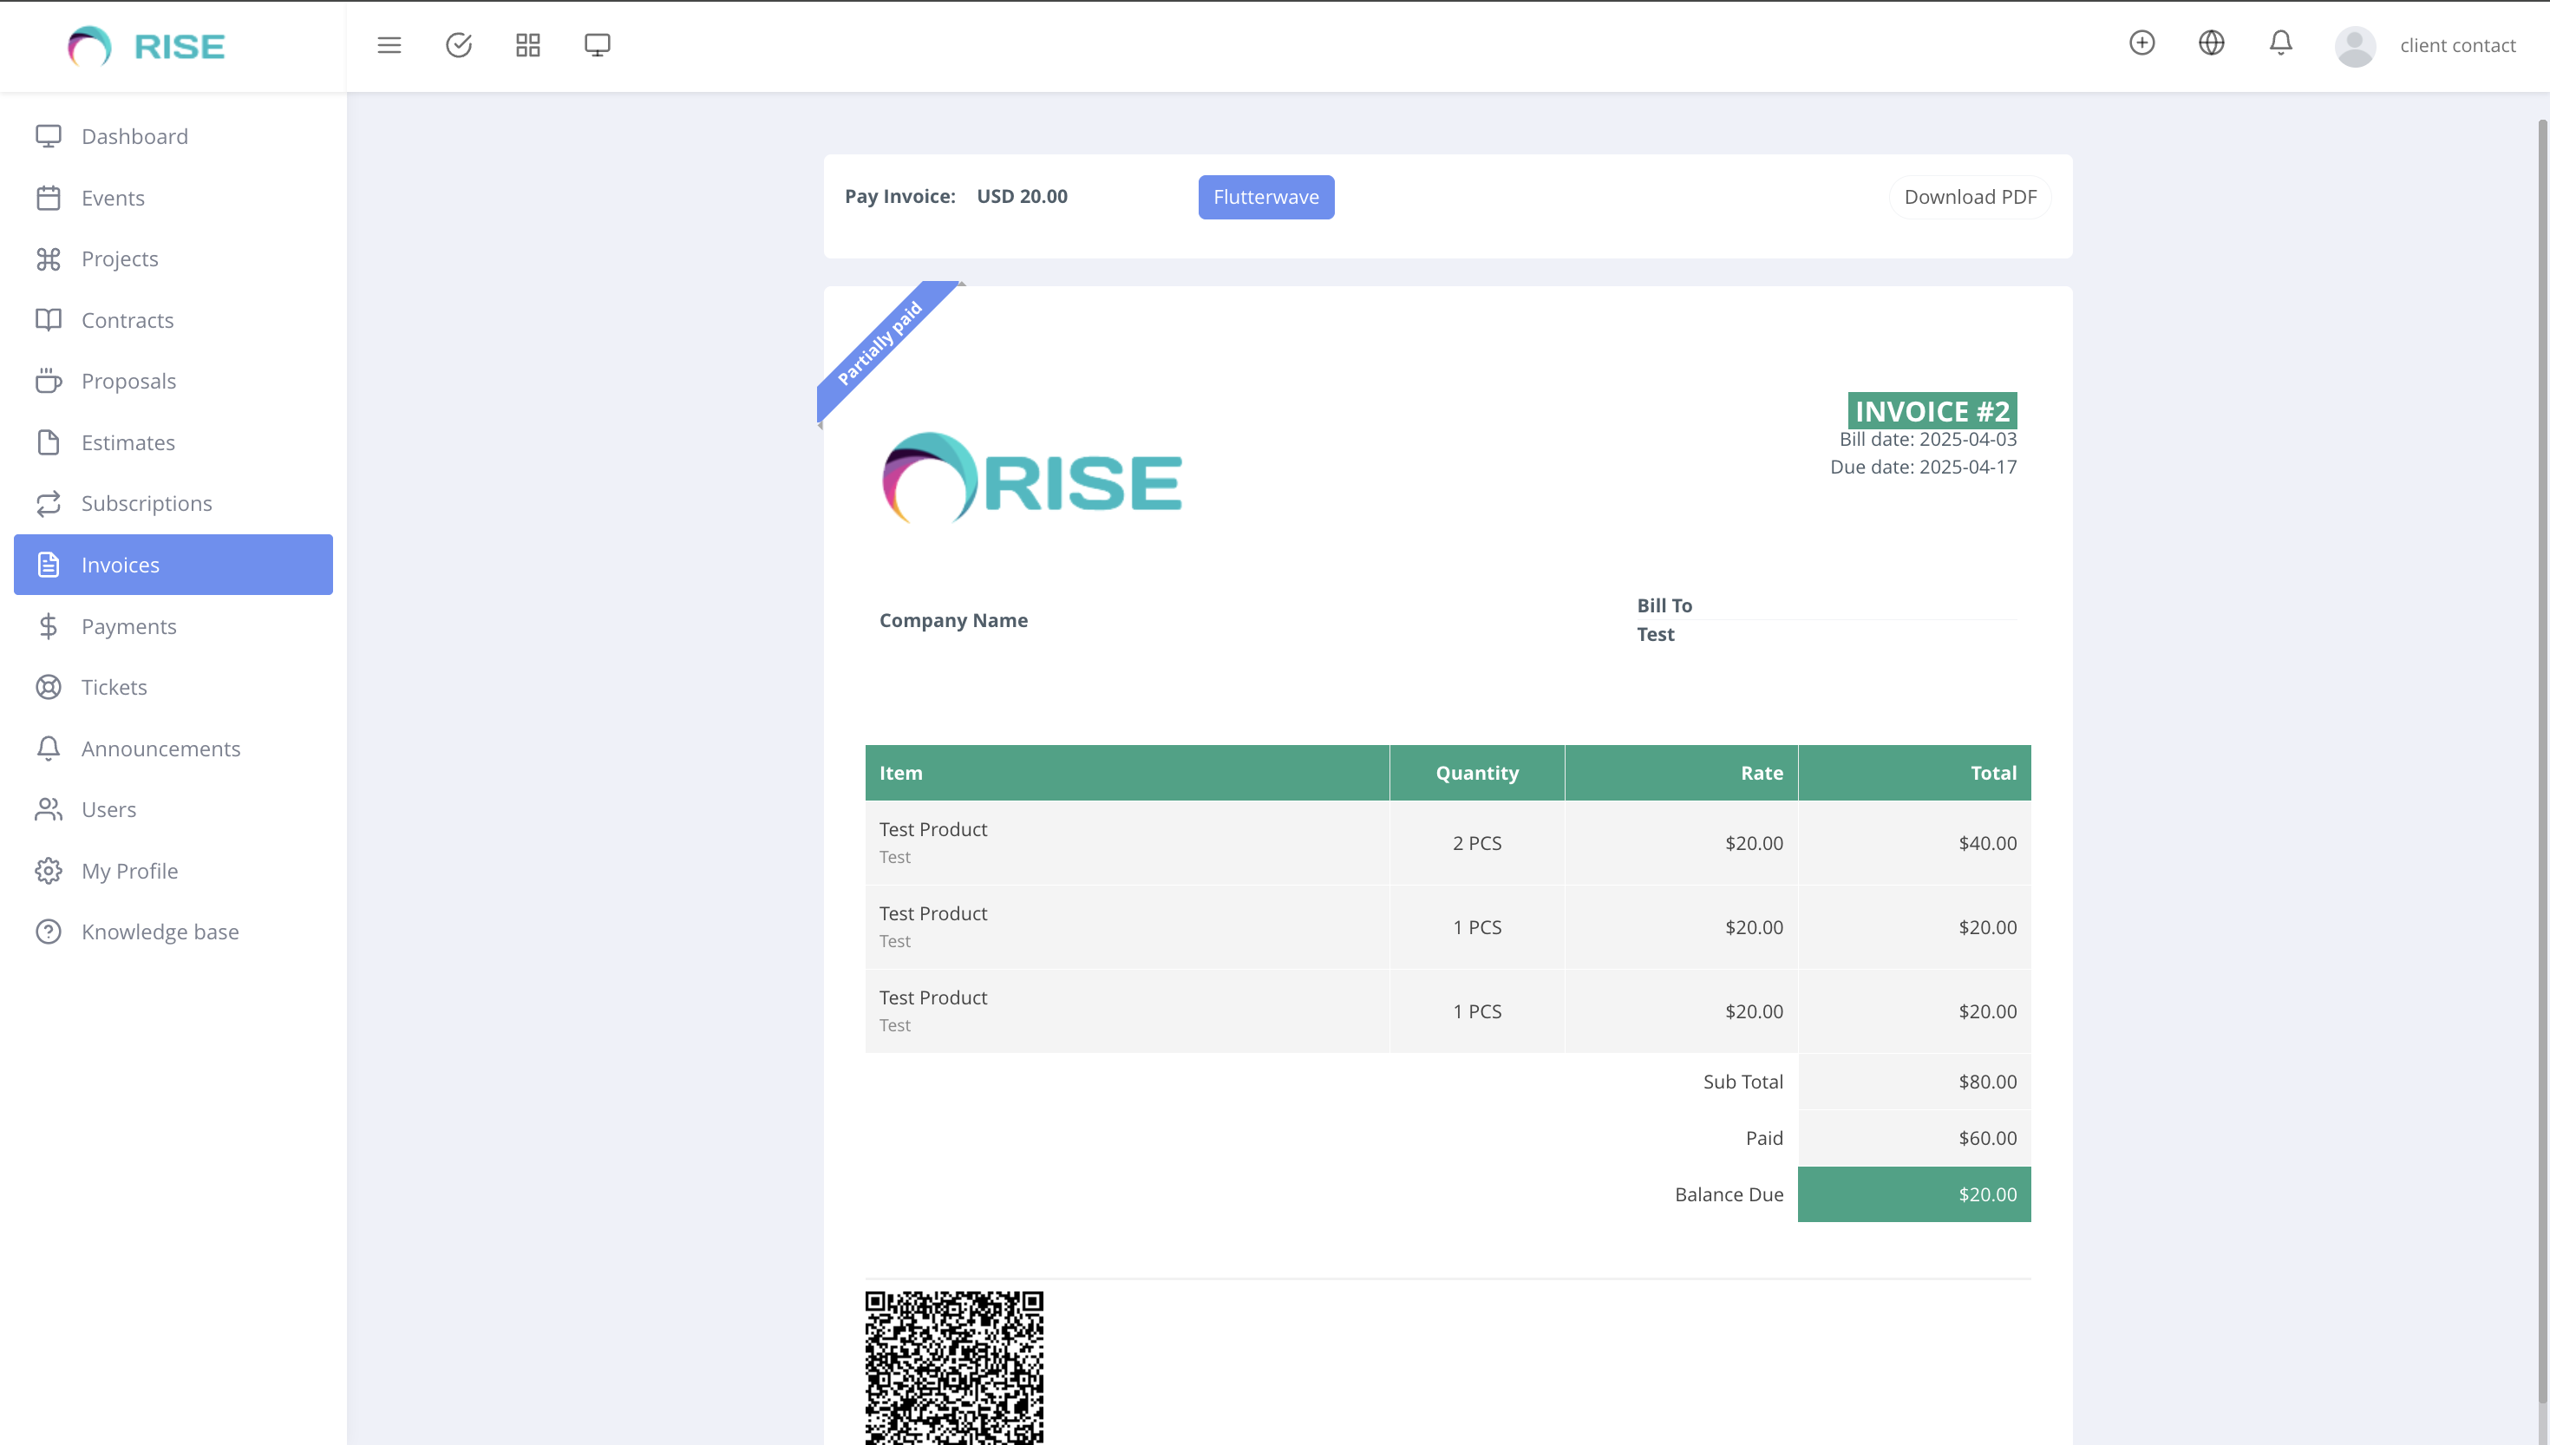Screen dimensions: 2550x1445
Task: Open the widgets grid icon in toolbar
Action: tap(528, 44)
